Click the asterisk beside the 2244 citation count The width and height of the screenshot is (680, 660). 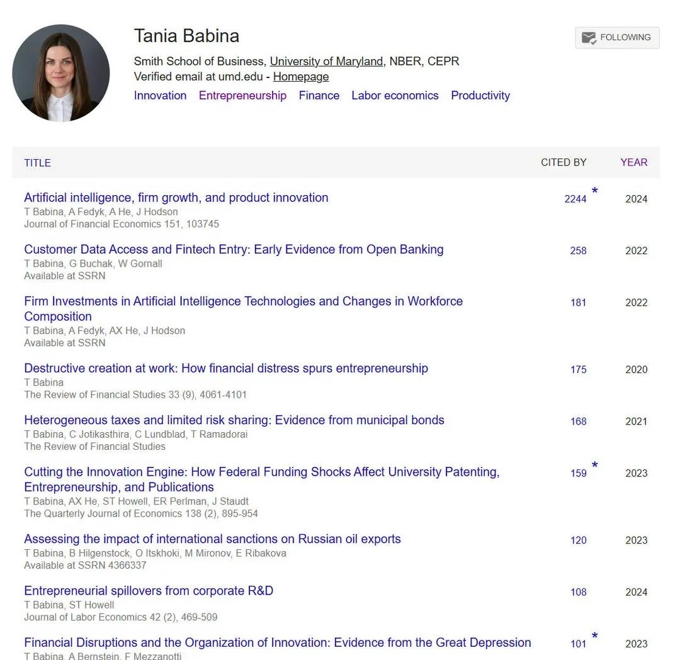pos(594,191)
